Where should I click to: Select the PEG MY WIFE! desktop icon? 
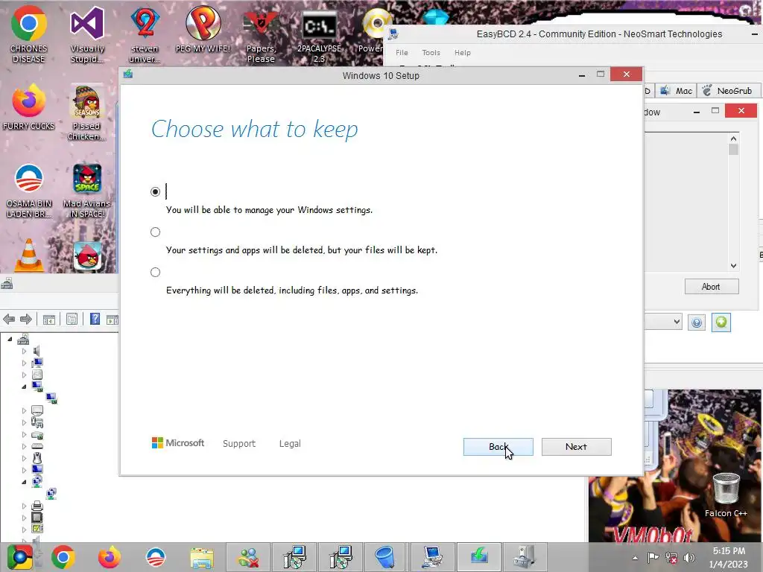pyautogui.click(x=203, y=29)
